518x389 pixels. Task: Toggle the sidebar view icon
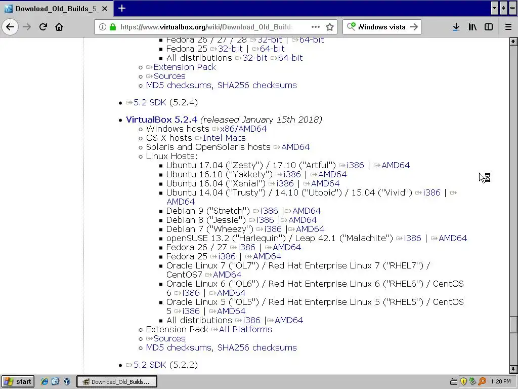[489, 27]
